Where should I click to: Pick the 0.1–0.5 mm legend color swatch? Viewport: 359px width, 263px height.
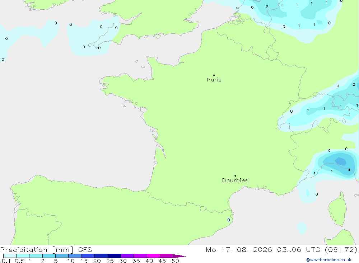pyautogui.click(x=10, y=256)
